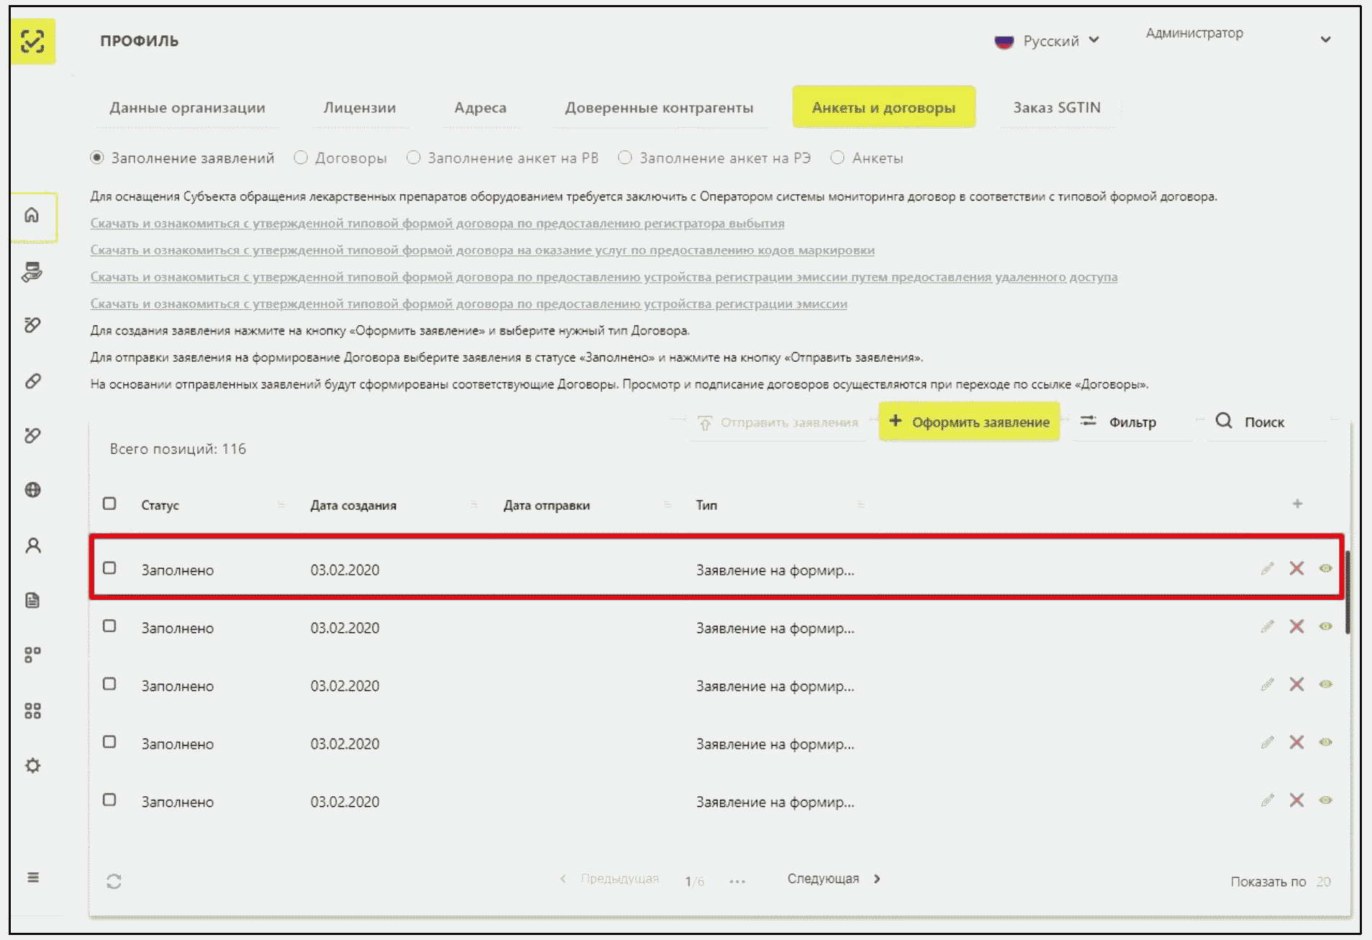
Task: Delete the fourth row application
Action: pyautogui.click(x=1296, y=742)
